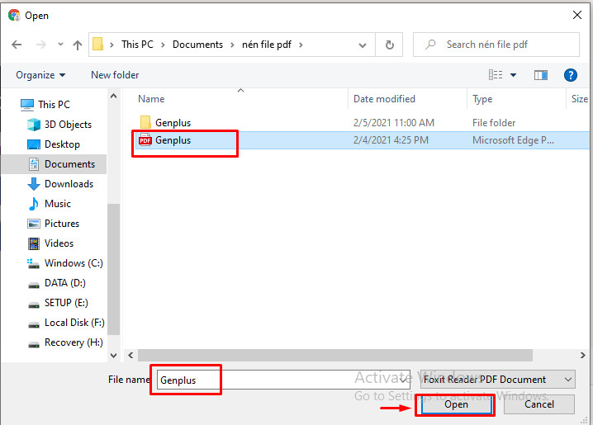Select This PC in the address path
The image size is (593, 425).
tap(137, 45)
